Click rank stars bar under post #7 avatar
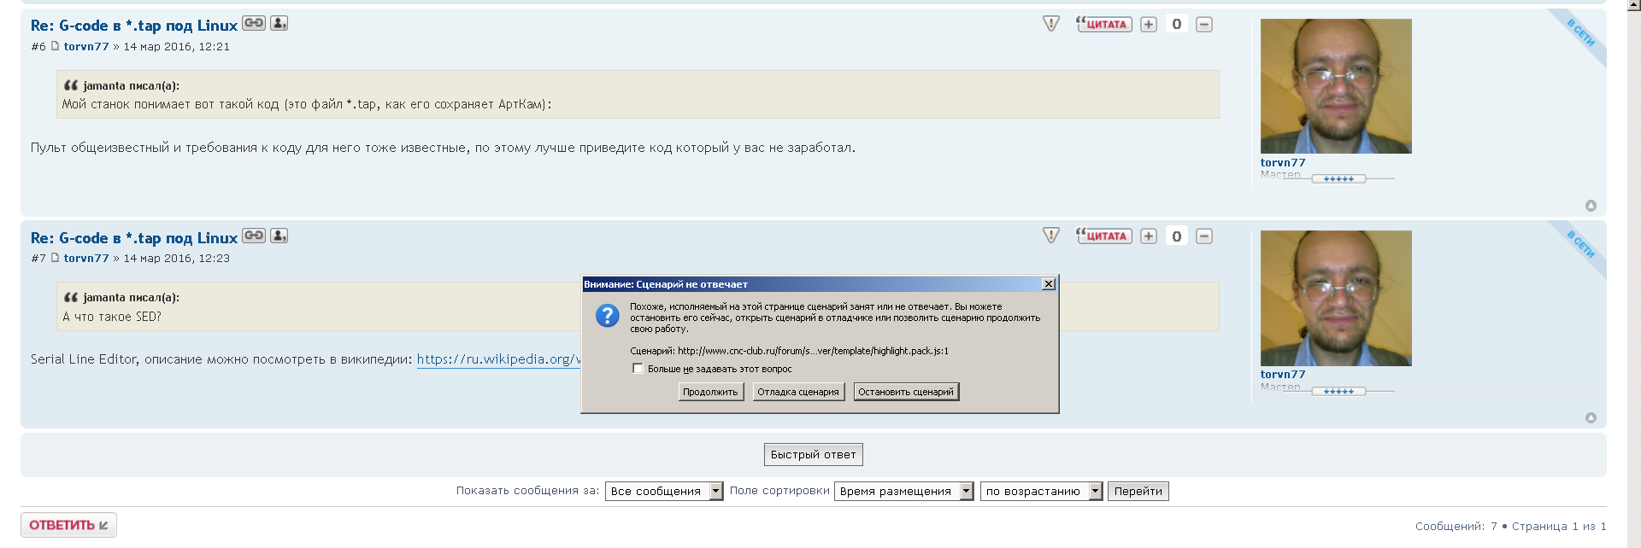 pos(1338,392)
